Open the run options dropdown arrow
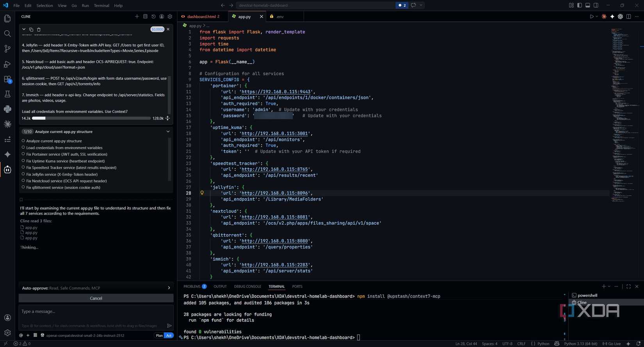Image resolution: width=644 pixels, height=347 pixels. 597,16
